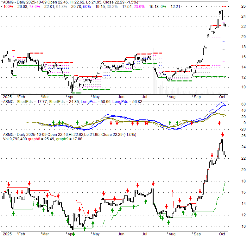Click the Feb label on top chart axis

[22, 97]
